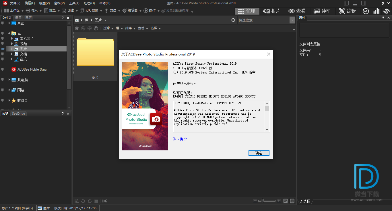This screenshot has width=392, height=211.
Task: Expand the 此电脑 tree node
Action: [9, 80]
